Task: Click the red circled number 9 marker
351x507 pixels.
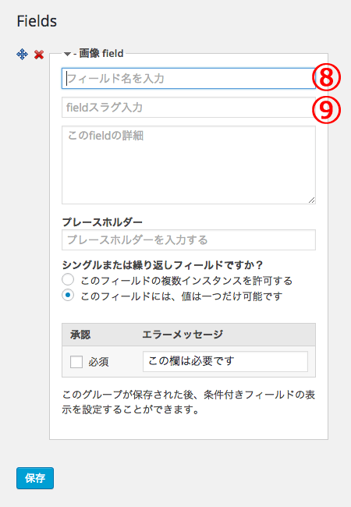Action: pos(327,110)
